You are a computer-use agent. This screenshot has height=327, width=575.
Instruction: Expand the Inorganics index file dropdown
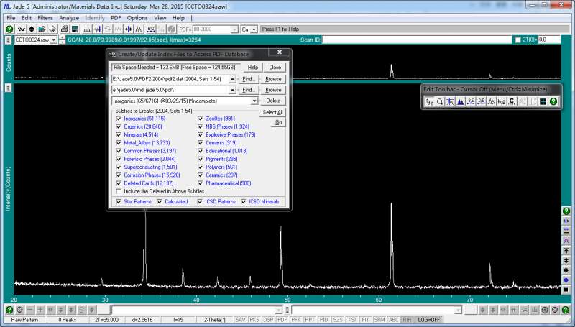pos(254,101)
